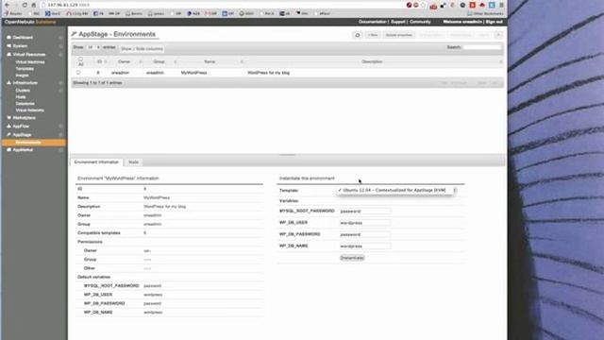Open the Documentation link in top bar

pos(372,22)
